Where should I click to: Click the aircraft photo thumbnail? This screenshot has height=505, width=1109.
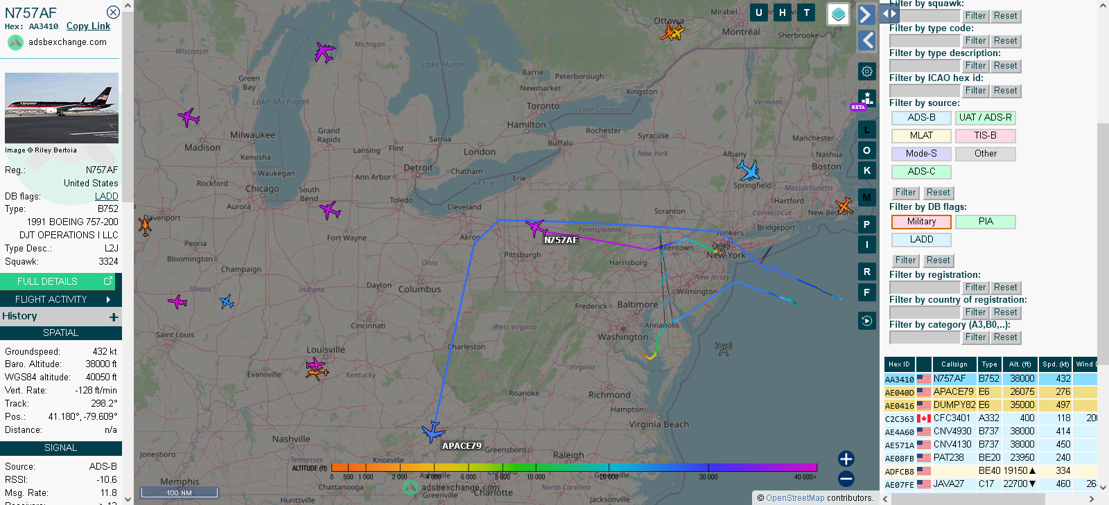pos(62,108)
